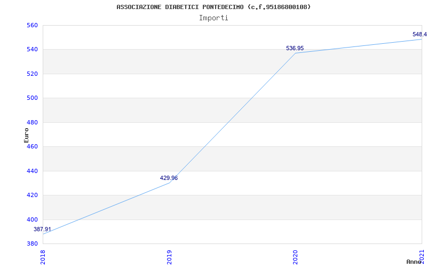Click the 548.4 data point label

click(420, 34)
